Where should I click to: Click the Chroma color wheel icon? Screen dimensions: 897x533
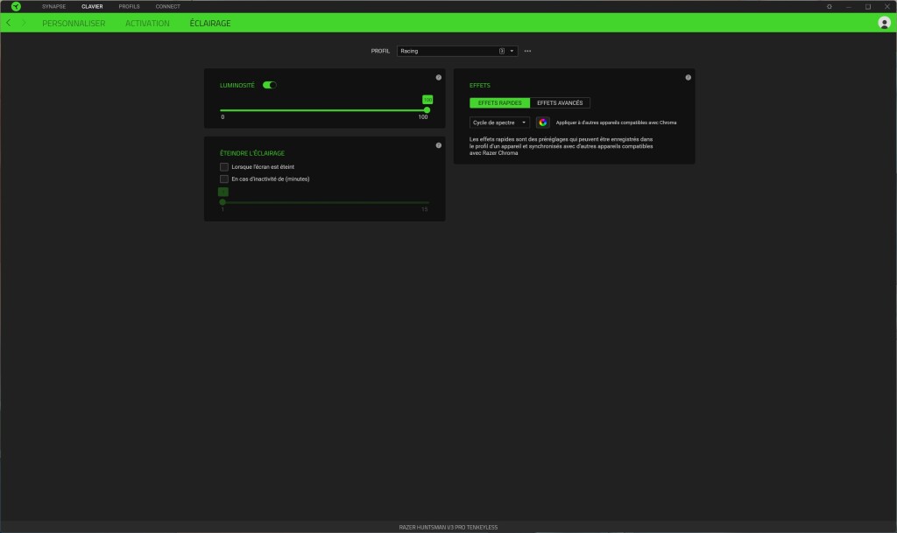(x=542, y=123)
